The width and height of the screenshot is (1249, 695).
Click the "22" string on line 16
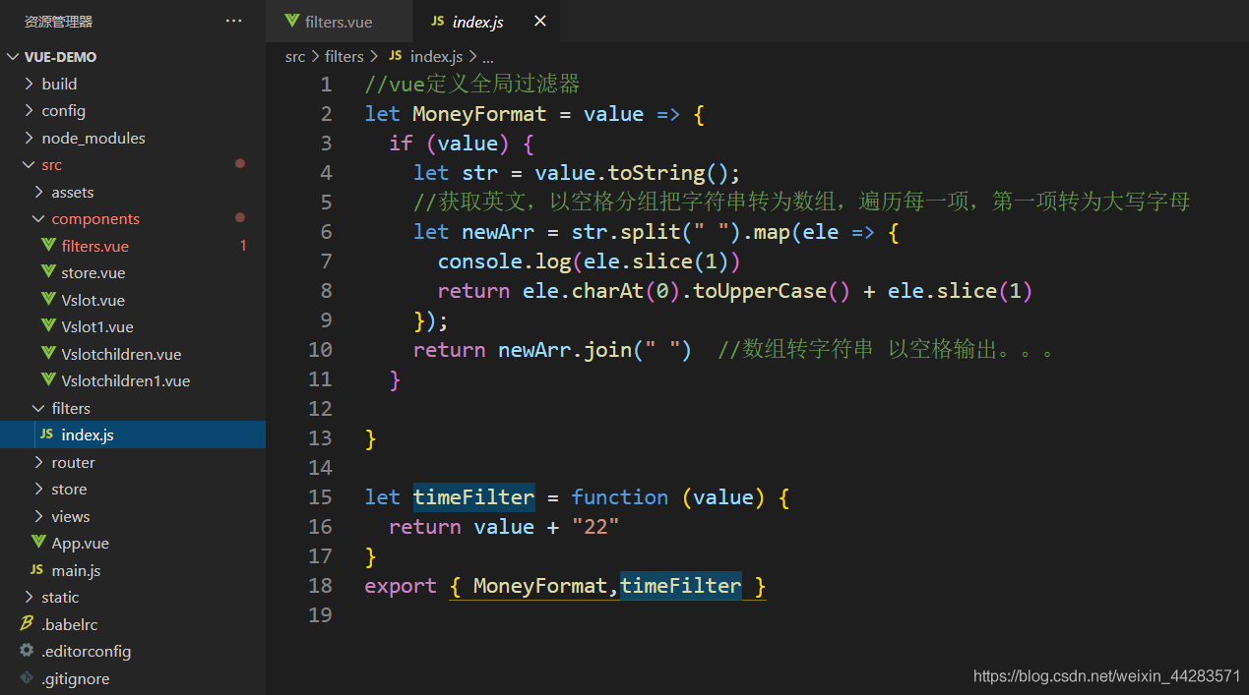(595, 527)
